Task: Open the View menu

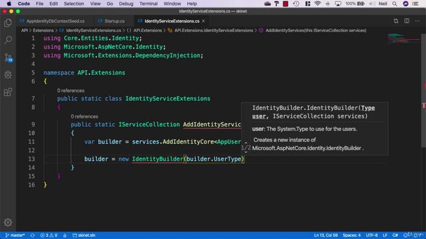Action: coord(95,3)
